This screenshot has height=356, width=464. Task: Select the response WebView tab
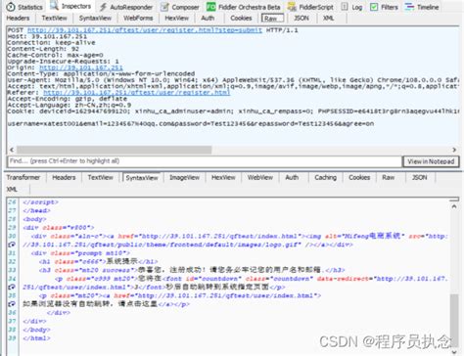260,177
